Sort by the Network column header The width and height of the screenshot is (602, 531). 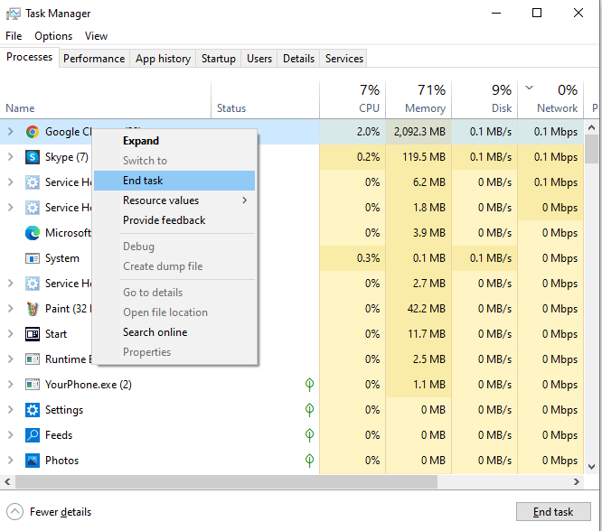550,99
